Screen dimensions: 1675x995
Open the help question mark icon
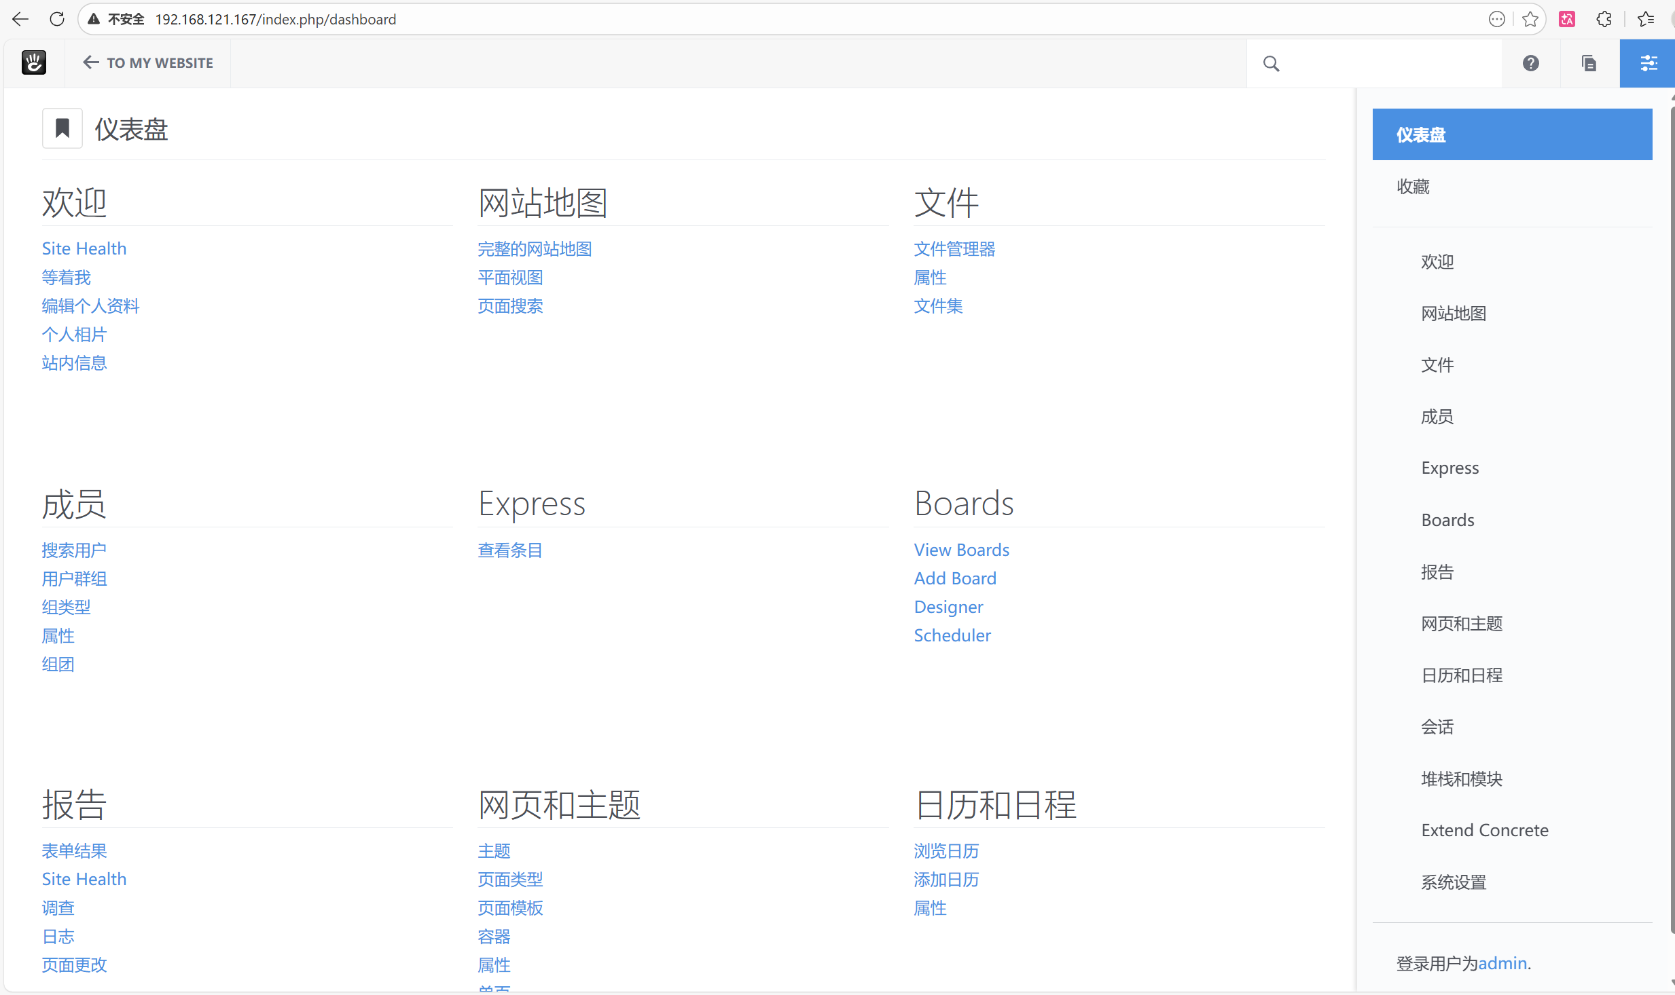tap(1530, 63)
